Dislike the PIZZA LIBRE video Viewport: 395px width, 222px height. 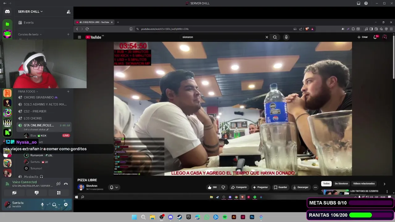click(223, 187)
